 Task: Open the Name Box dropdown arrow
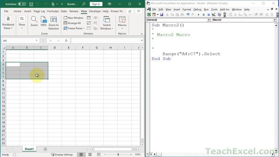(x=37, y=41)
